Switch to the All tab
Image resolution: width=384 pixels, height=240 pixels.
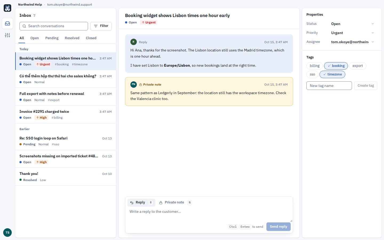[x=22, y=38]
